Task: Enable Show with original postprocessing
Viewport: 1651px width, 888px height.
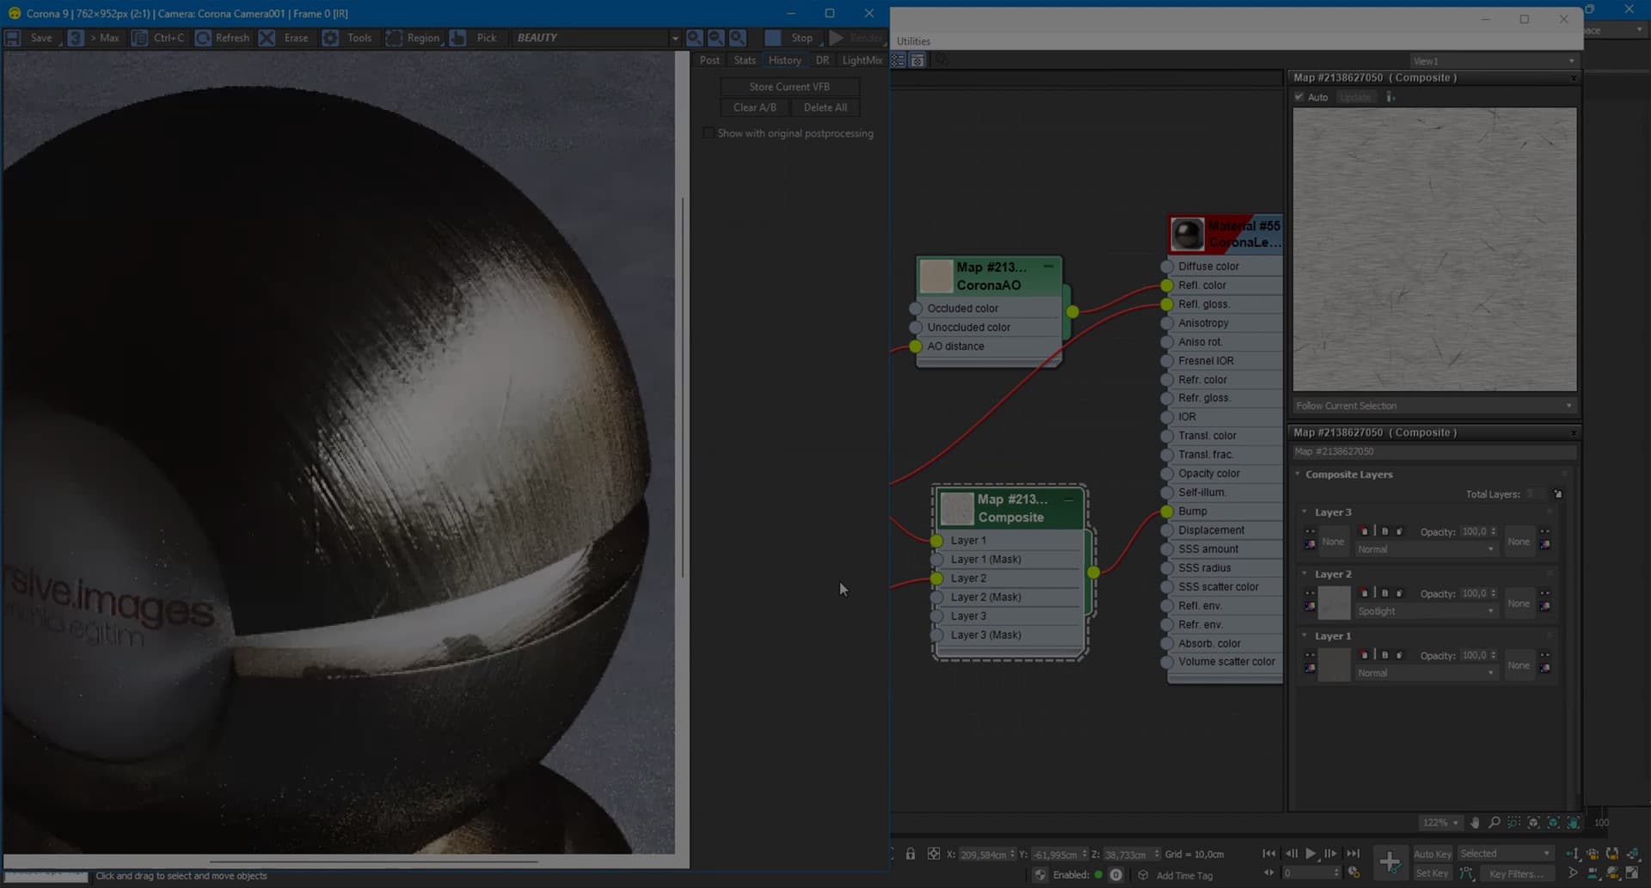Action: coord(708,133)
